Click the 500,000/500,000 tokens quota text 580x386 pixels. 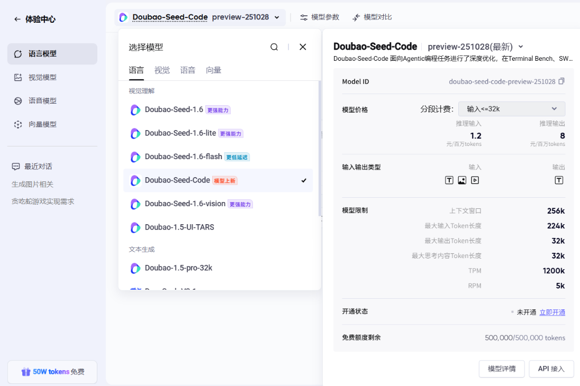pos(525,338)
